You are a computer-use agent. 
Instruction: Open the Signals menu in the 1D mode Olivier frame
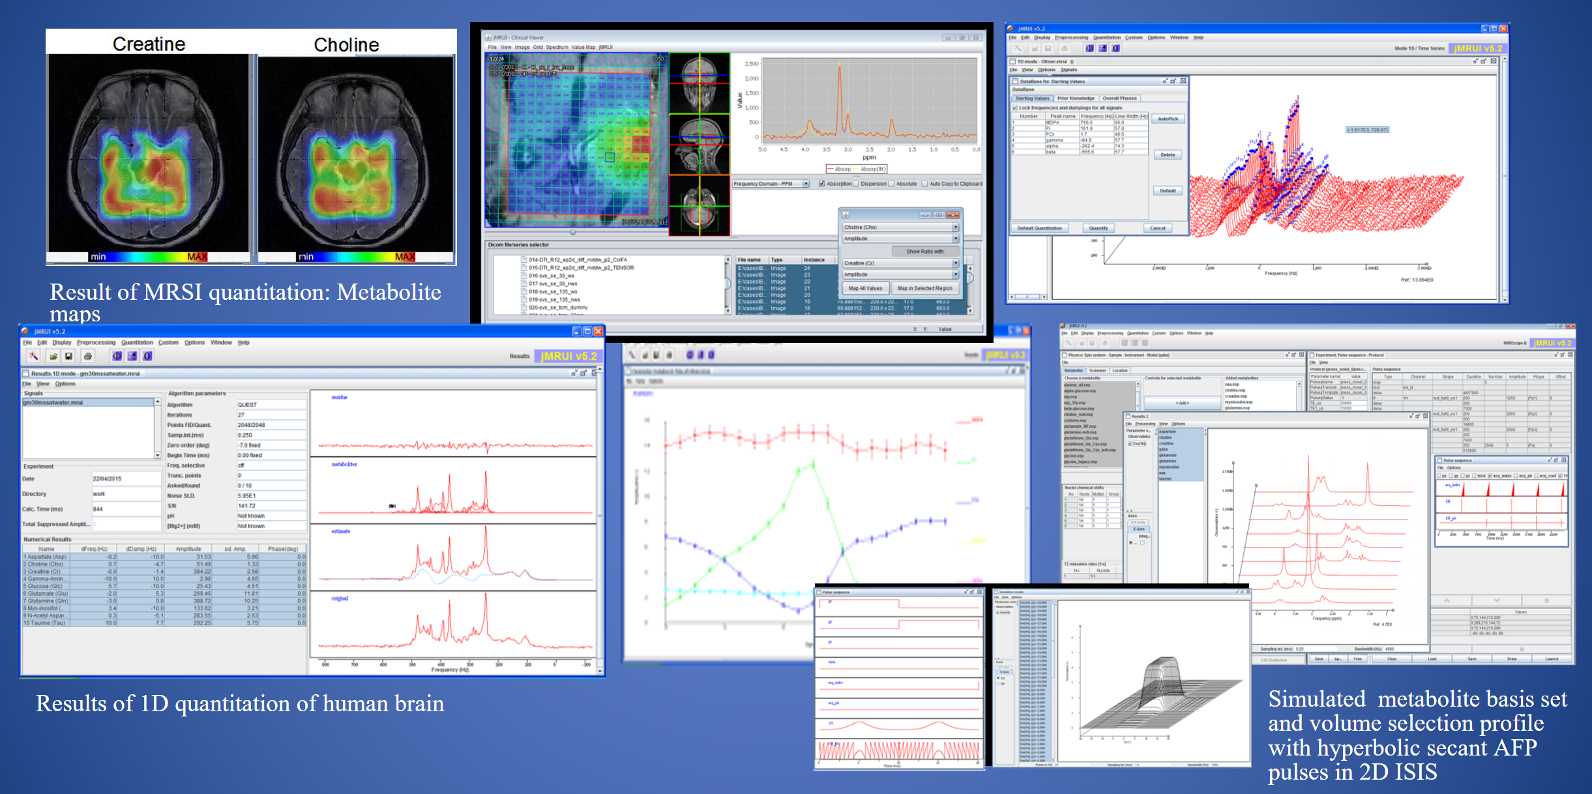point(1069,70)
